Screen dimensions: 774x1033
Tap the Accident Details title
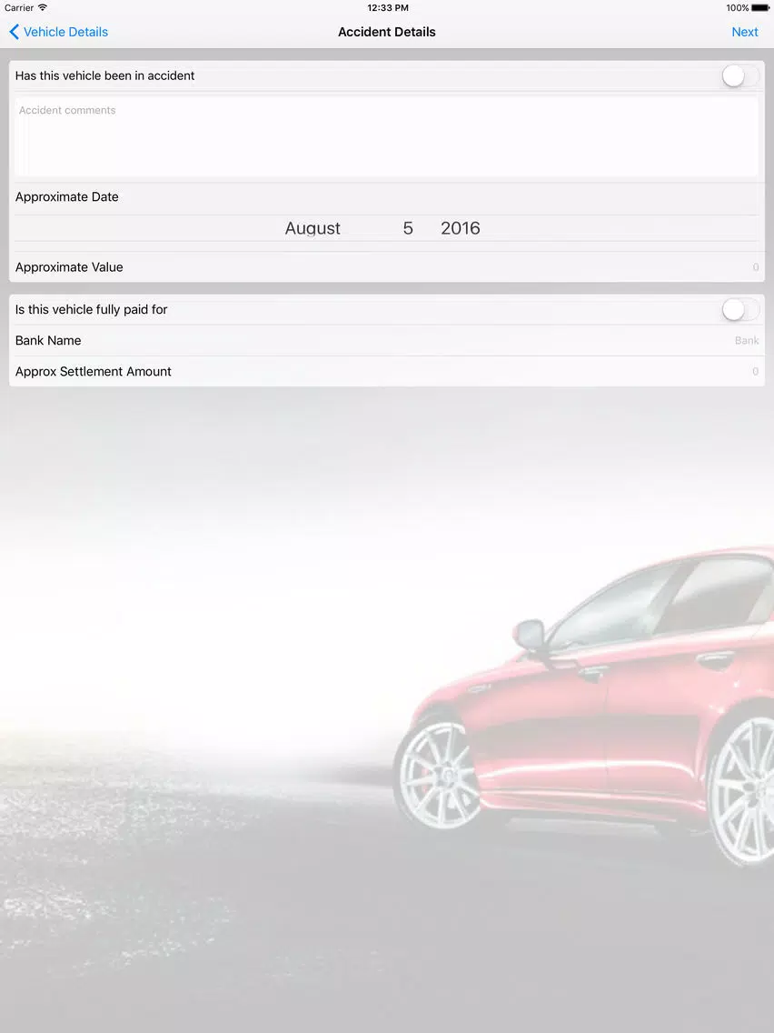(387, 32)
